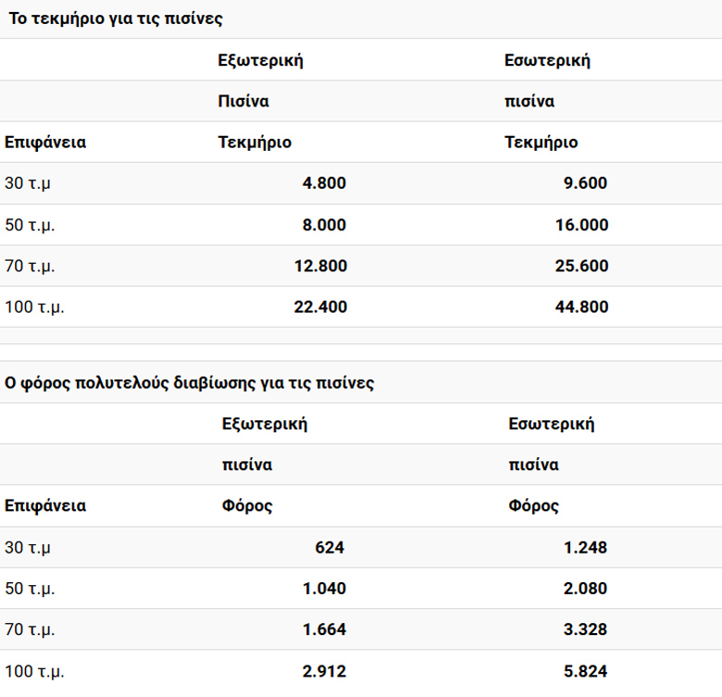The width and height of the screenshot is (722, 697).
Task: Click the value 12.800 in the table
Action: click(x=320, y=266)
